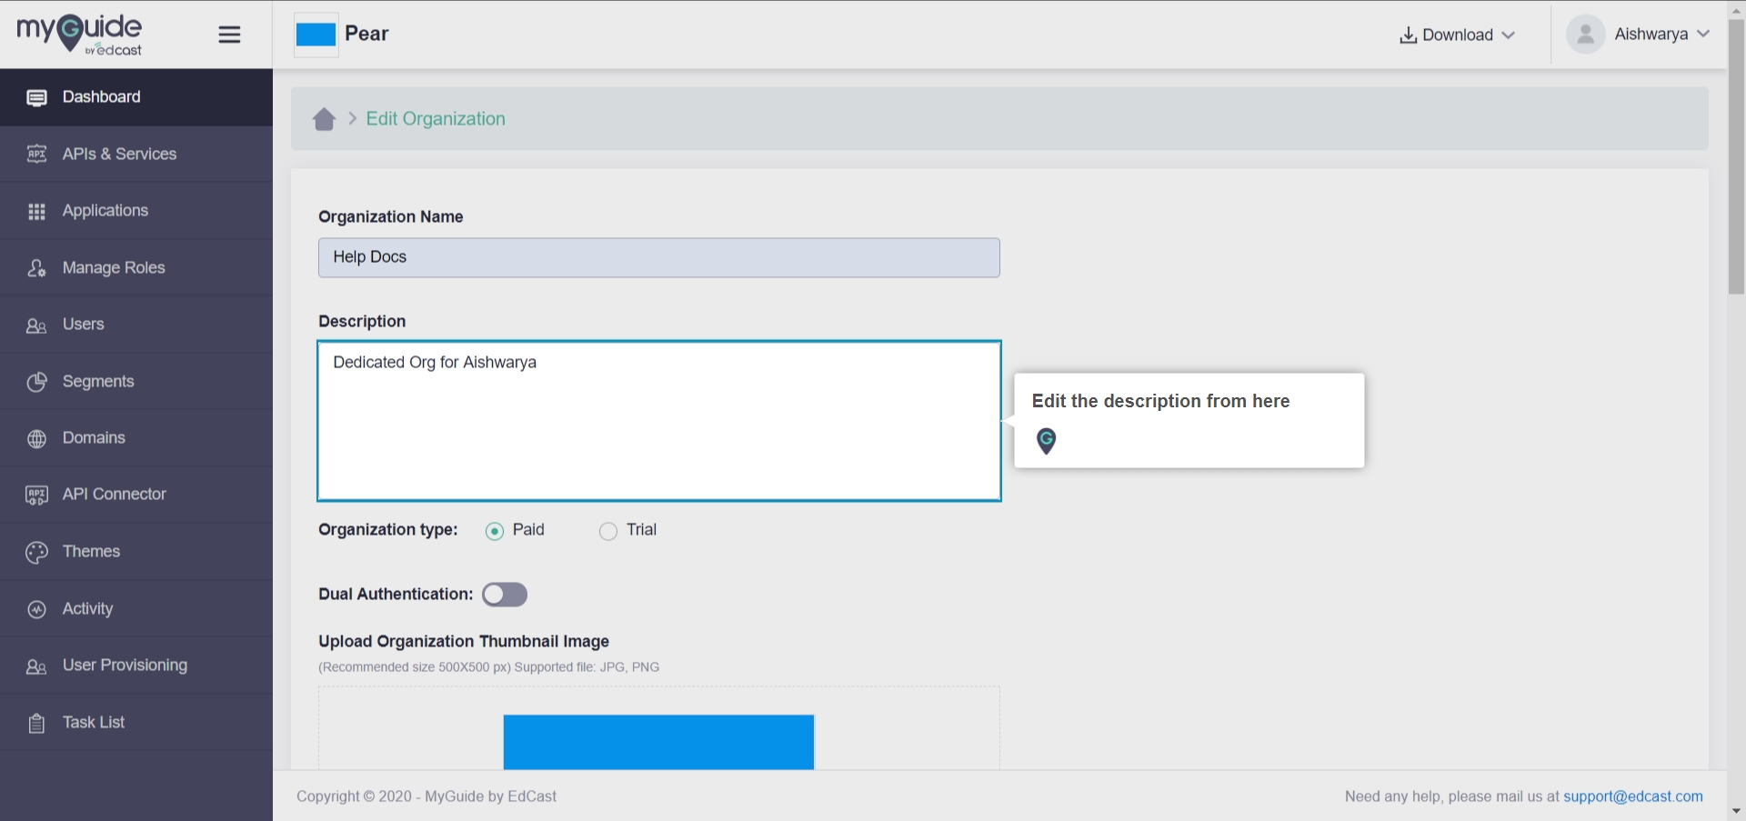Open the Segments menu item

tap(136, 382)
